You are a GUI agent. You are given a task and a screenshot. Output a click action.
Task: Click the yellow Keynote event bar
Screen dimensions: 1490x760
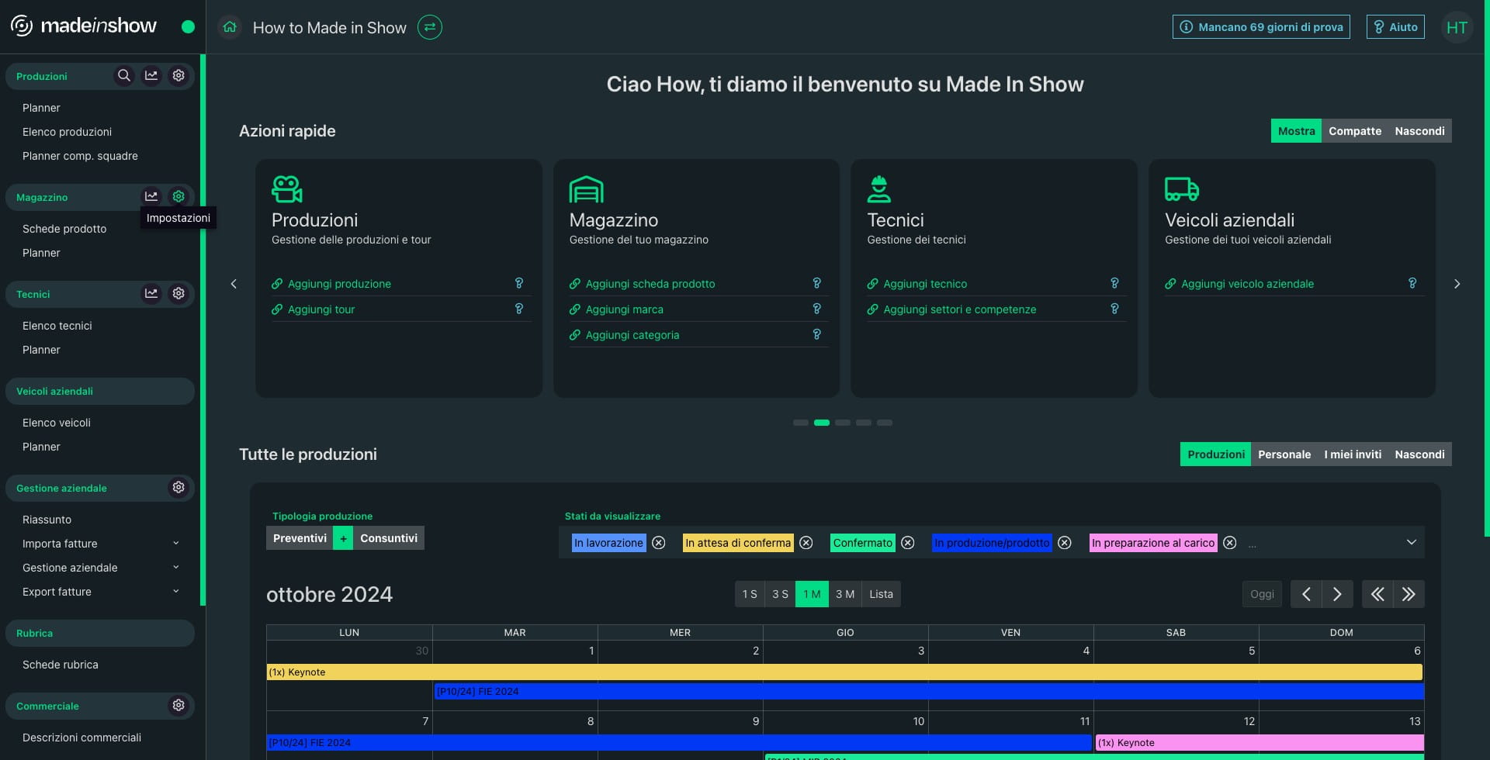click(844, 672)
